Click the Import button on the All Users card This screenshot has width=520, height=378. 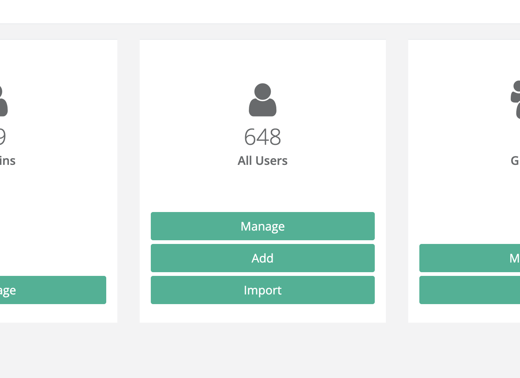pos(263,290)
